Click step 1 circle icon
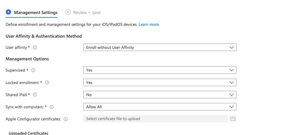This screenshot has height=135, width=281. (8, 12)
